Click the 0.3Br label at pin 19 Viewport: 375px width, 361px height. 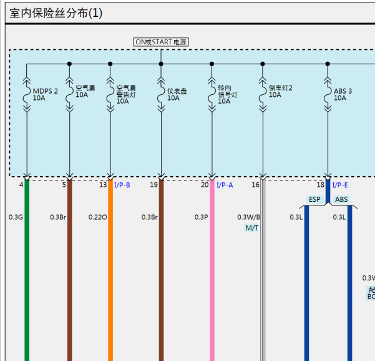click(150, 217)
